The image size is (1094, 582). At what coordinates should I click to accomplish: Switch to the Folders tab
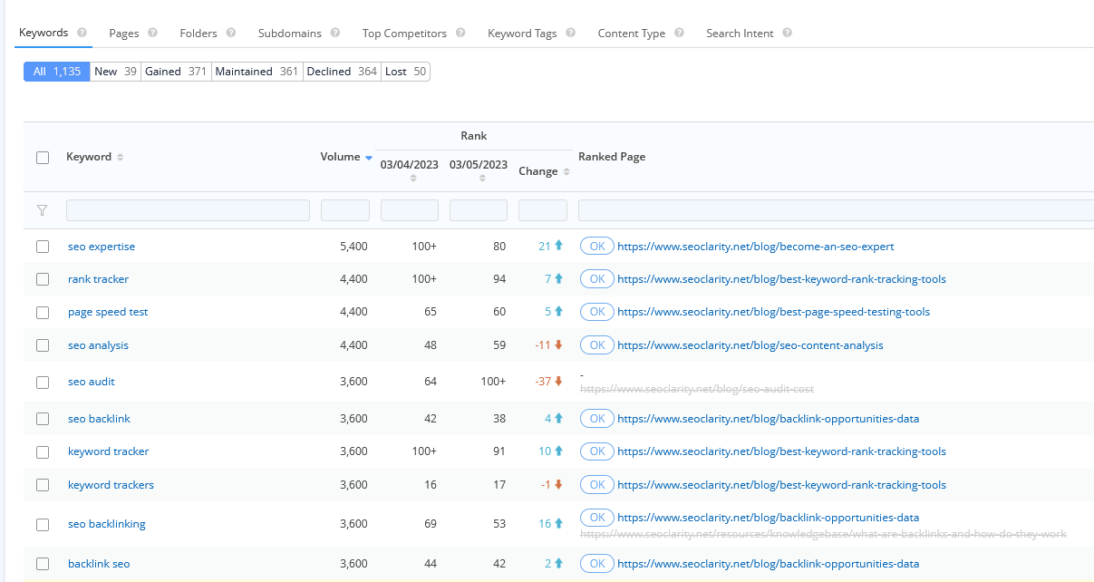(198, 34)
